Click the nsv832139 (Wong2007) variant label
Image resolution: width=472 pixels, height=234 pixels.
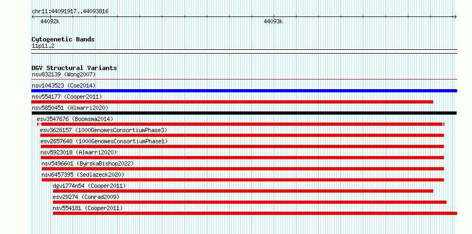coord(64,74)
